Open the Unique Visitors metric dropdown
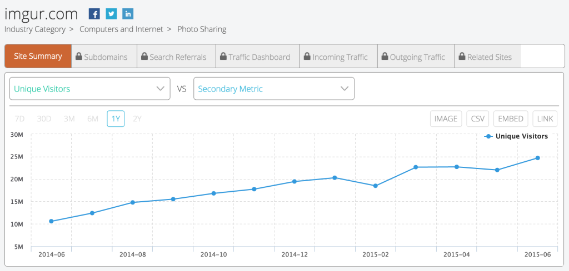Screen dimensions: 569x271 tap(89, 89)
